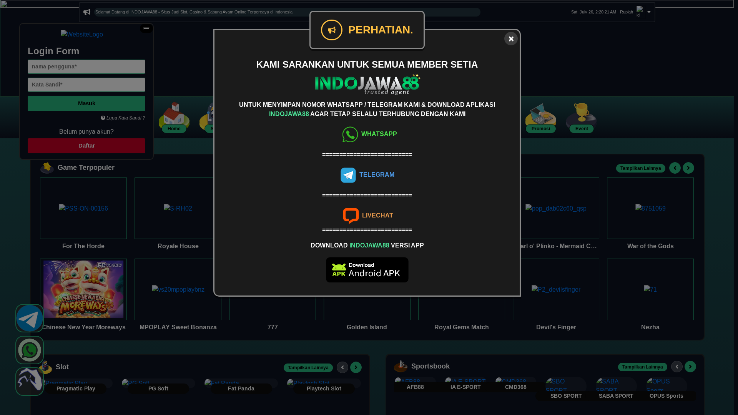Go to previous Slot providers
738x415 pixels.
pyautogui.click(x=342, y=367)
